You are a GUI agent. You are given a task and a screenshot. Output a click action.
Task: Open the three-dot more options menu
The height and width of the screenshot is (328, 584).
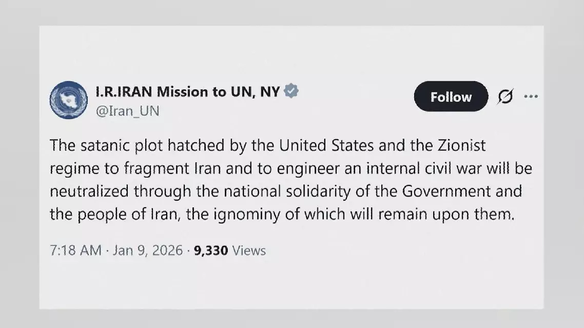(x=531, y=96)
